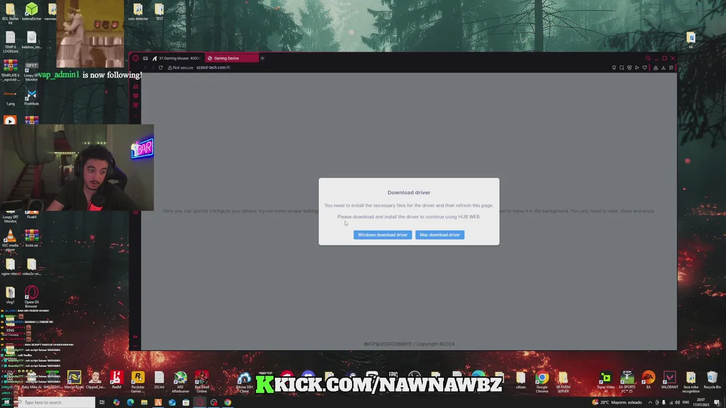Image resolution: width=726 pixels, height=408 pixels.
Task: Open VLC media player desktop icon
Action: (x=10, y=240)
